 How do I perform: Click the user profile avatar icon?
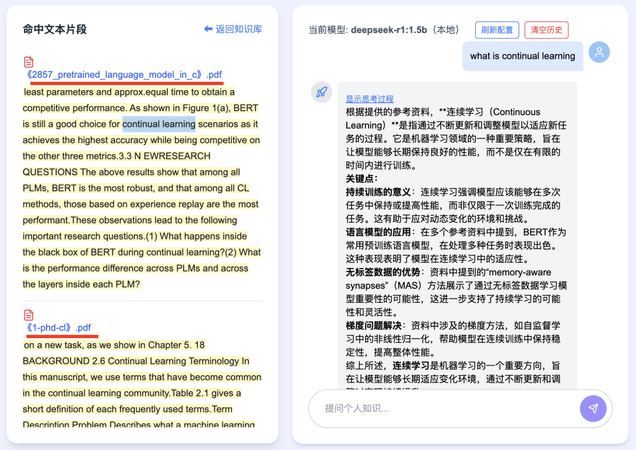tap(599, 52)
